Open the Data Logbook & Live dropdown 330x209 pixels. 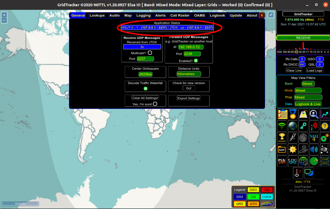pos(308,104)
